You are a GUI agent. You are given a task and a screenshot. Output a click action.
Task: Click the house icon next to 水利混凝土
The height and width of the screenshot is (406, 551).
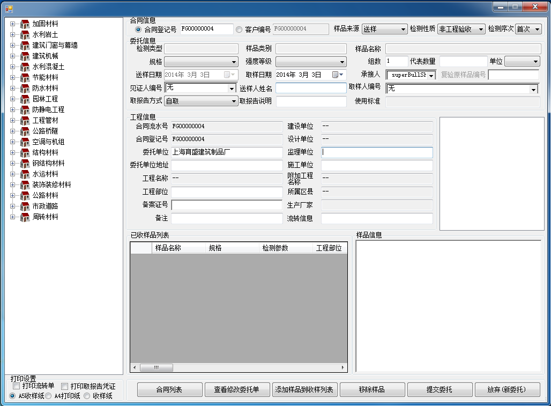pyautogui.click(x=25, y=67)
